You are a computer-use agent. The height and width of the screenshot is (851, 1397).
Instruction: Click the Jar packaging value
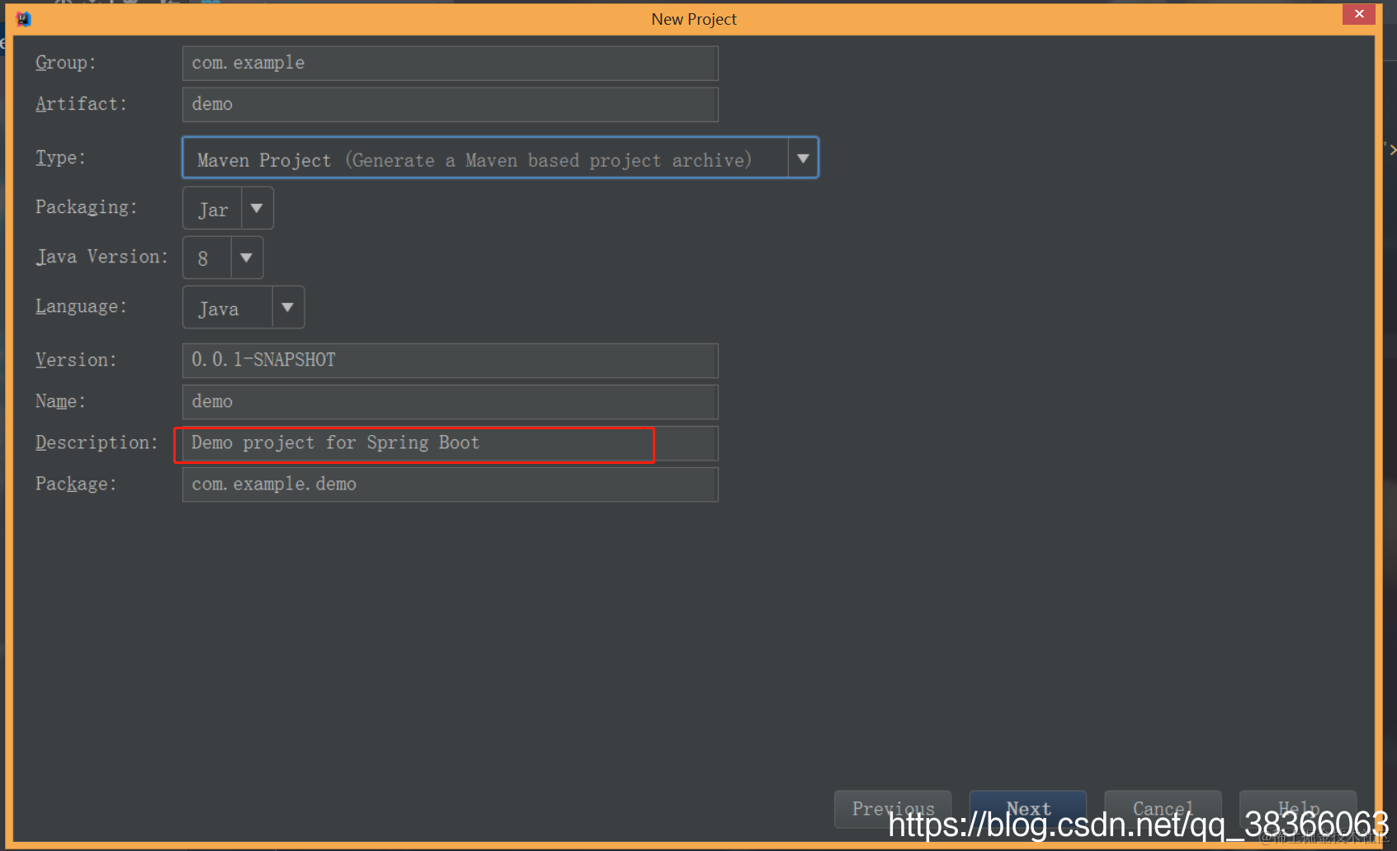tap(212, 210)
